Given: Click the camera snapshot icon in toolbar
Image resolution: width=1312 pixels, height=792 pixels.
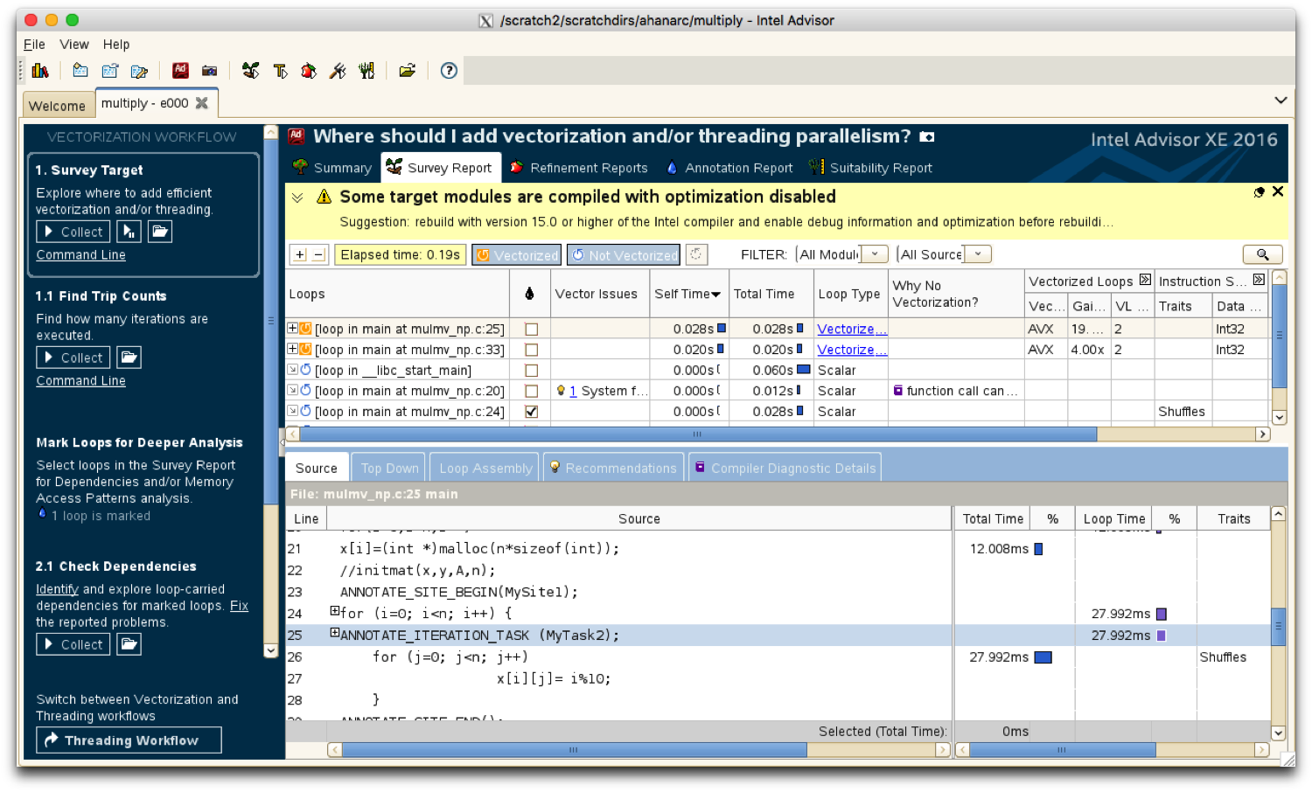Looking at the screenshot, I should 210,71.
